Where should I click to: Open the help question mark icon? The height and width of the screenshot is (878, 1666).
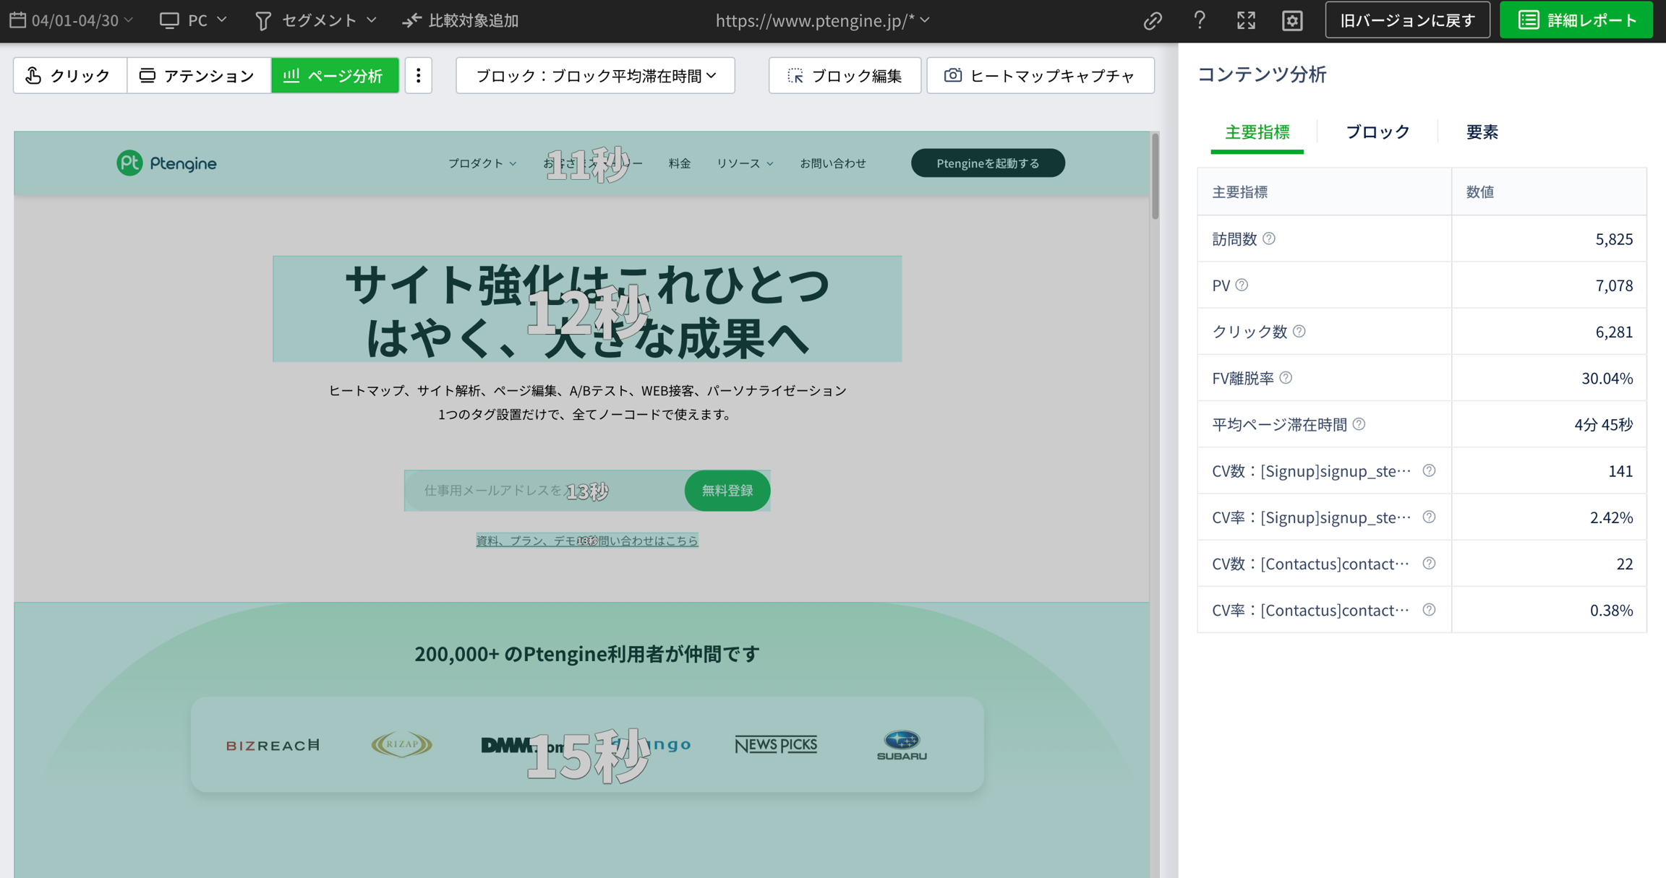point(1200,20)
